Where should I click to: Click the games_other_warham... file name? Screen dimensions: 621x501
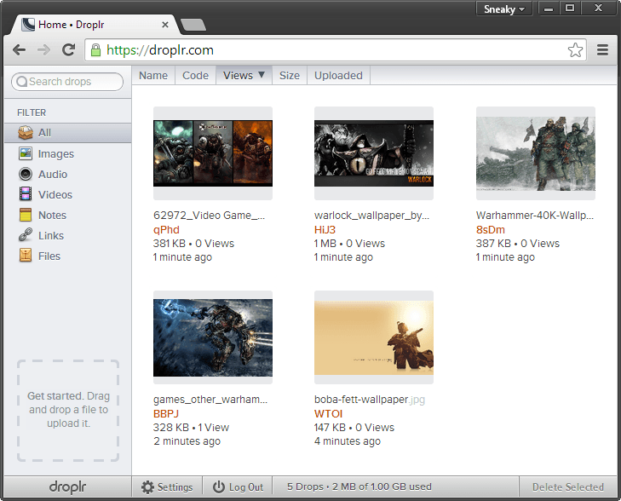pyautogui.click(x=210, y=400)
